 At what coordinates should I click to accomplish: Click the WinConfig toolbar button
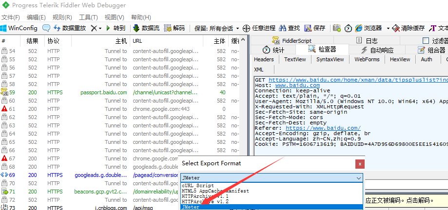point(19,28)
